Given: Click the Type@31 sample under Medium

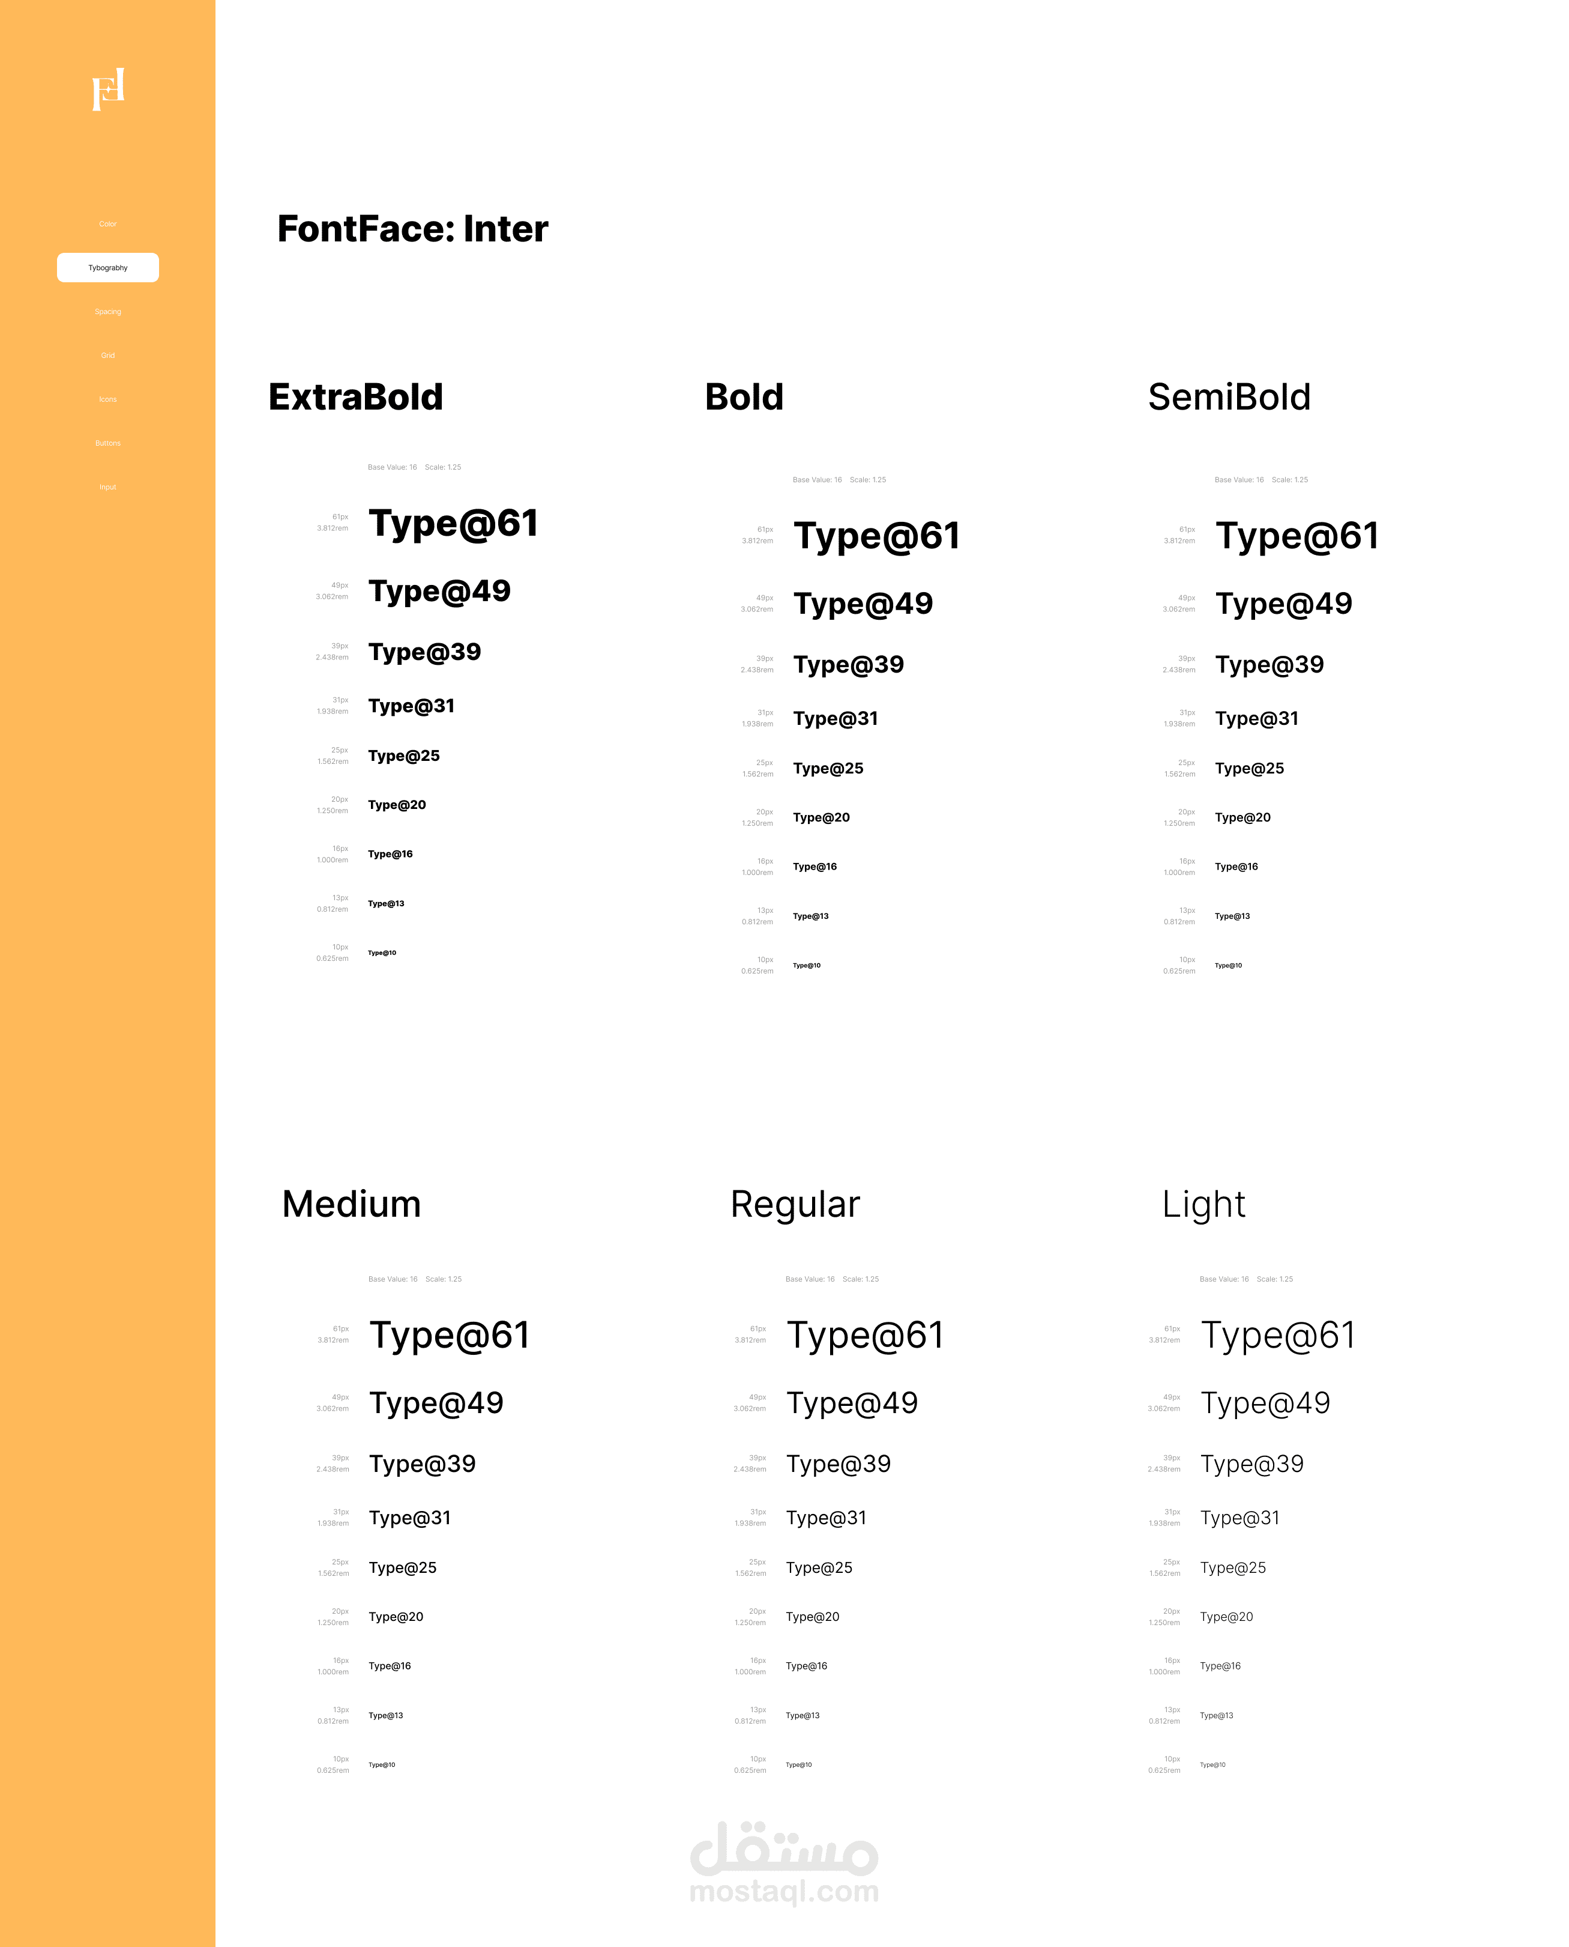Looking at the screenshot, I should coord(409,1518).
